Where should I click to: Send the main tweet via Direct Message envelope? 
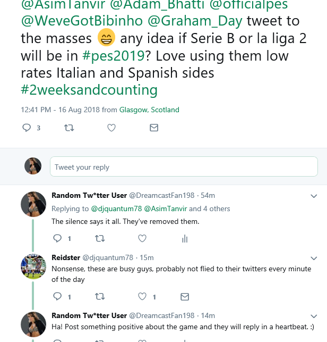pos(154,128)
